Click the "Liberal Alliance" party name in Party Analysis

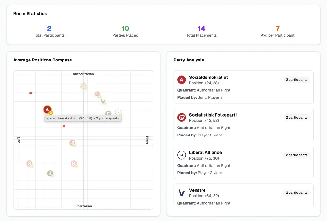(x=205, y=152)
